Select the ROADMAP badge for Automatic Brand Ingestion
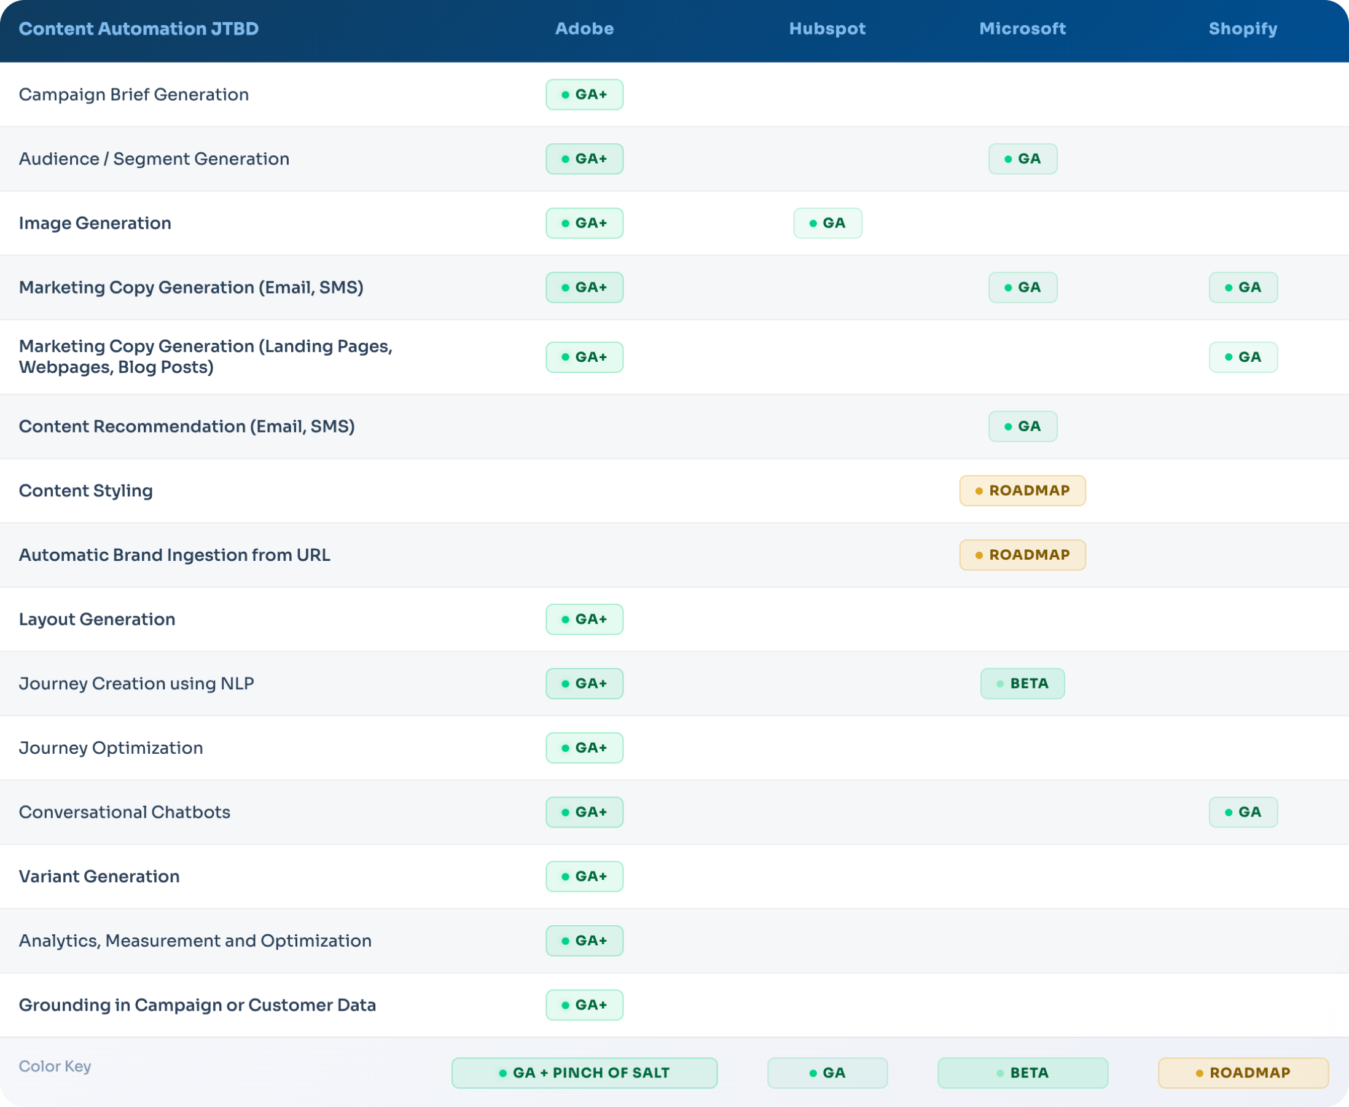This screenshot has height=1107, width=1349. coord(1023,555)
